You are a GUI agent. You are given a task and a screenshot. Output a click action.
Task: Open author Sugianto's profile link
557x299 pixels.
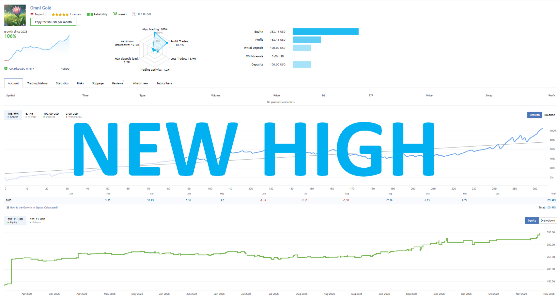[40, 14]
